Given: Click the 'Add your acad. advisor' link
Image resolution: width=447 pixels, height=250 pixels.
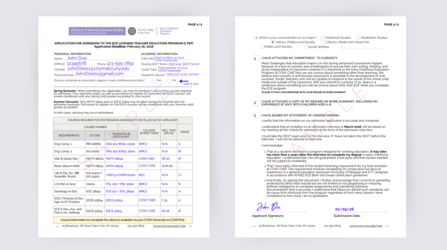Looking at the screenshot, I should [x=183, y=74].
